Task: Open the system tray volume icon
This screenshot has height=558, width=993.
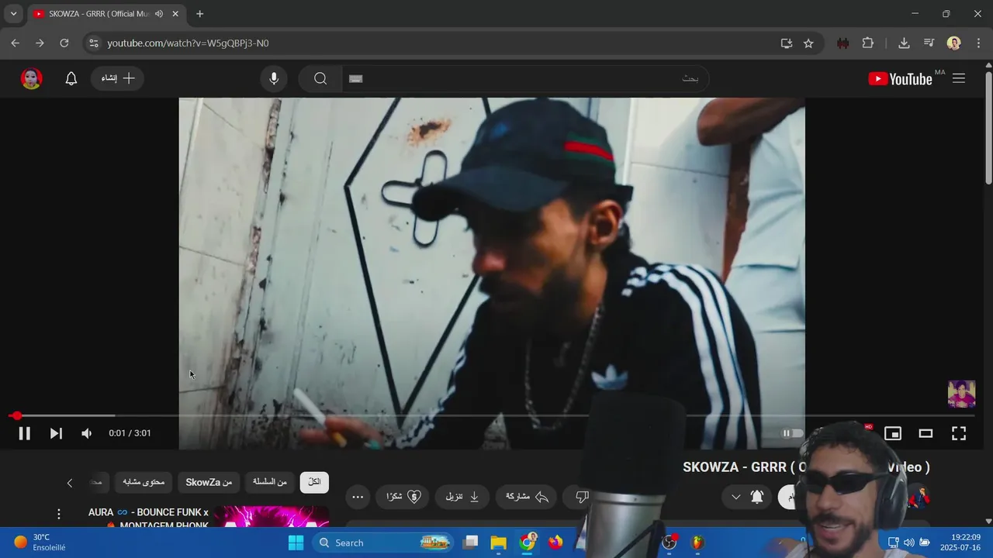Action: coord(908,542)
